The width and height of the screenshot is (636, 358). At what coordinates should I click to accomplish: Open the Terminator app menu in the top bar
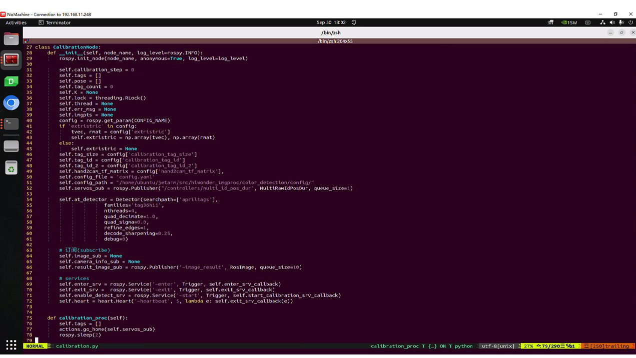tap(55, 22)
